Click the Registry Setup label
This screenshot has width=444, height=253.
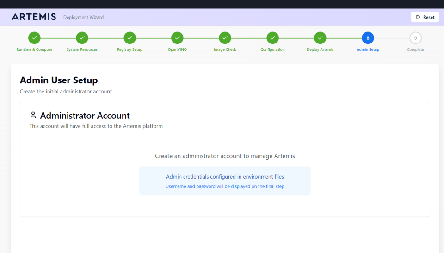[129, 49]
